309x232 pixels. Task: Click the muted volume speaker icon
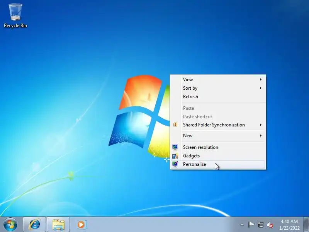270,225
